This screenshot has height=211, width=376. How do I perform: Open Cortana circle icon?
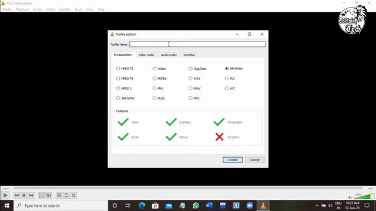point(115,206)
